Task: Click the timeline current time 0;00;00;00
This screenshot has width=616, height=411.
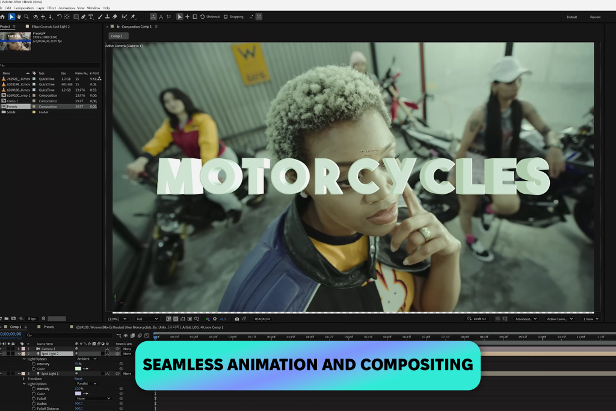Action: pyautogui.click(x=11, y=334)
